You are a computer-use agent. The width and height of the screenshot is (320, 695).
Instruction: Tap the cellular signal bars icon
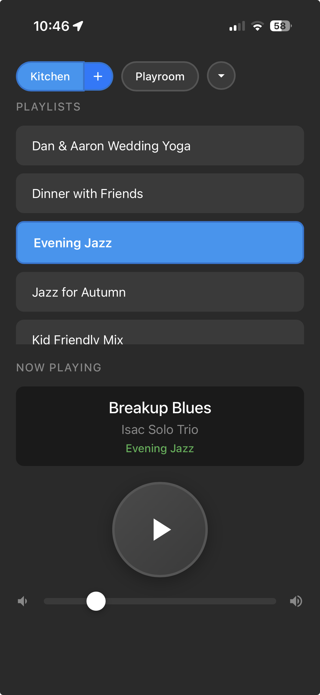coord(237,26)
